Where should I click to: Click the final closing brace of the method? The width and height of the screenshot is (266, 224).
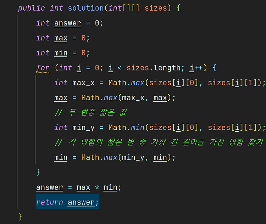click(x=20, y=217)
